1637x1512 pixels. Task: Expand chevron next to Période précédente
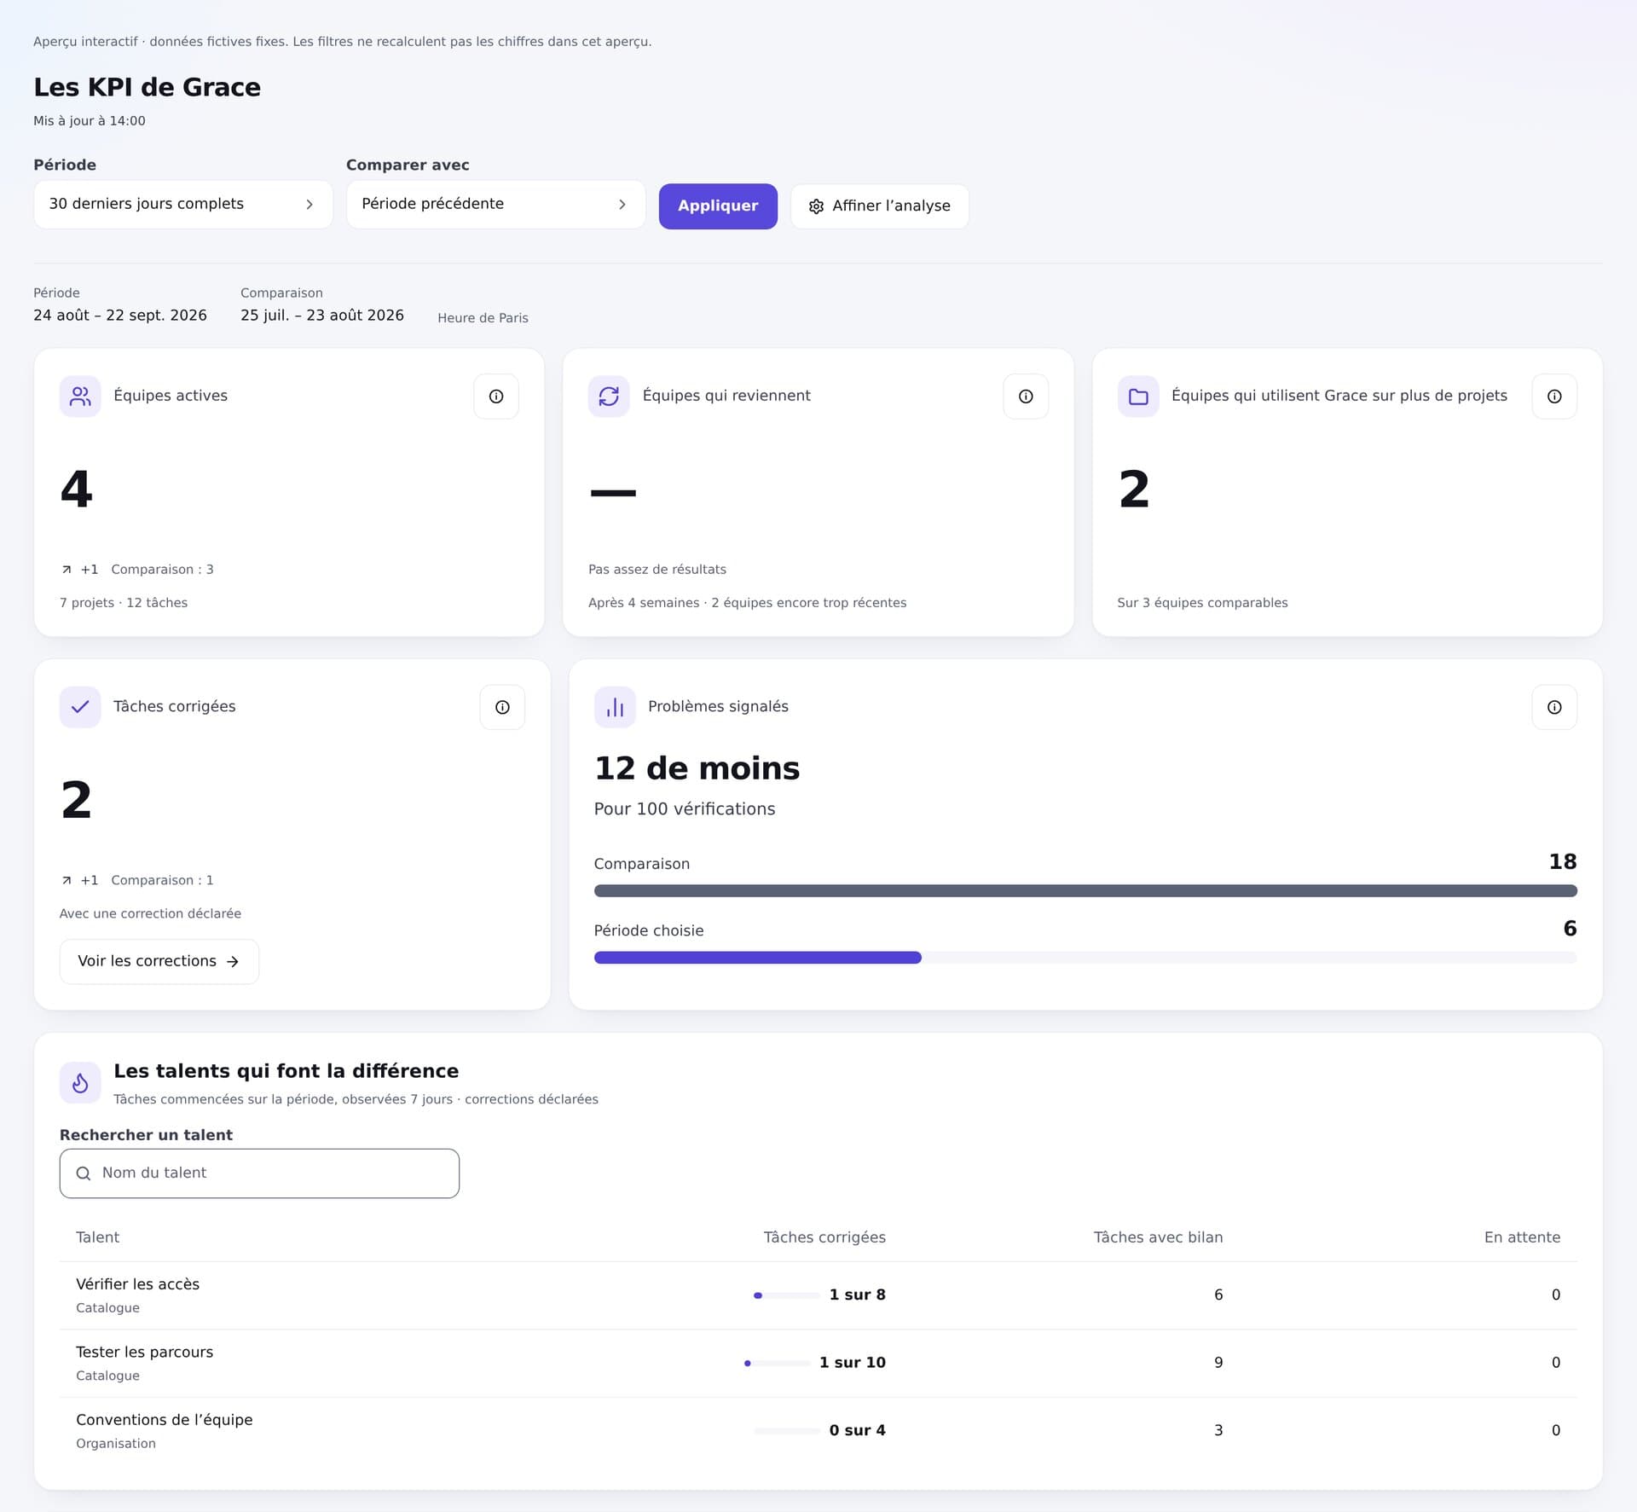[x=622, y=205]
